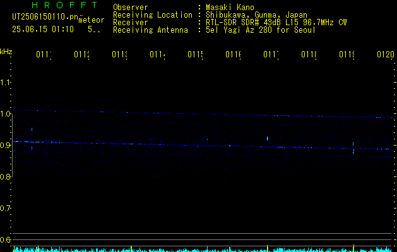The height and width of the screenshot is (252, 397).
Task: Click the 0118 time marker
Action: [x=309, y=54]
